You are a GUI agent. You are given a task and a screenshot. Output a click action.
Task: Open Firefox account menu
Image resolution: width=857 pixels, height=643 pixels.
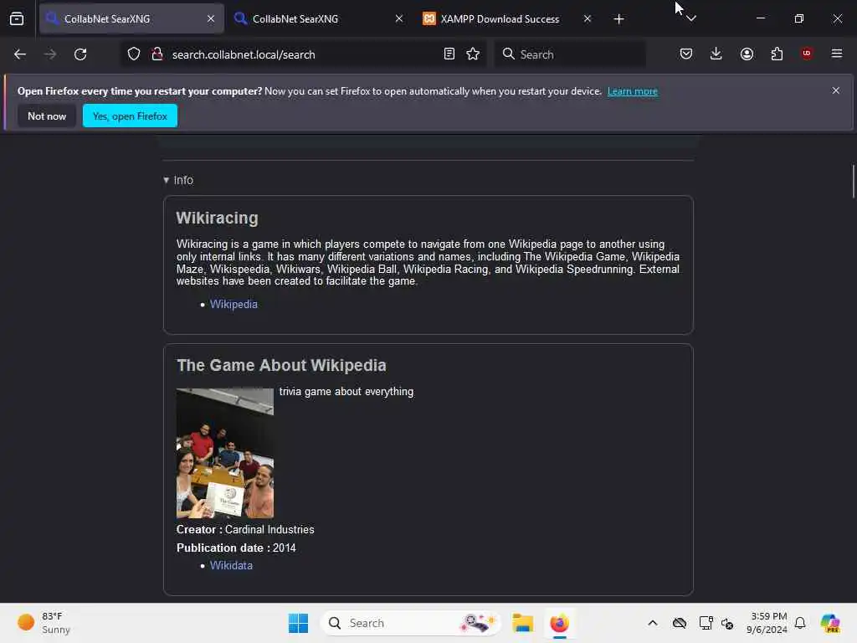tap(747, 54)
